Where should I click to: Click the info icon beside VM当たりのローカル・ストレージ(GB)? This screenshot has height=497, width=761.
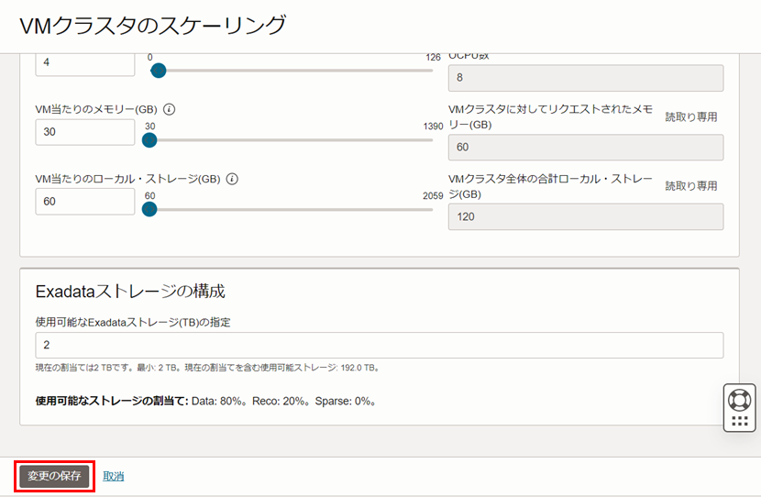point(232,179)
